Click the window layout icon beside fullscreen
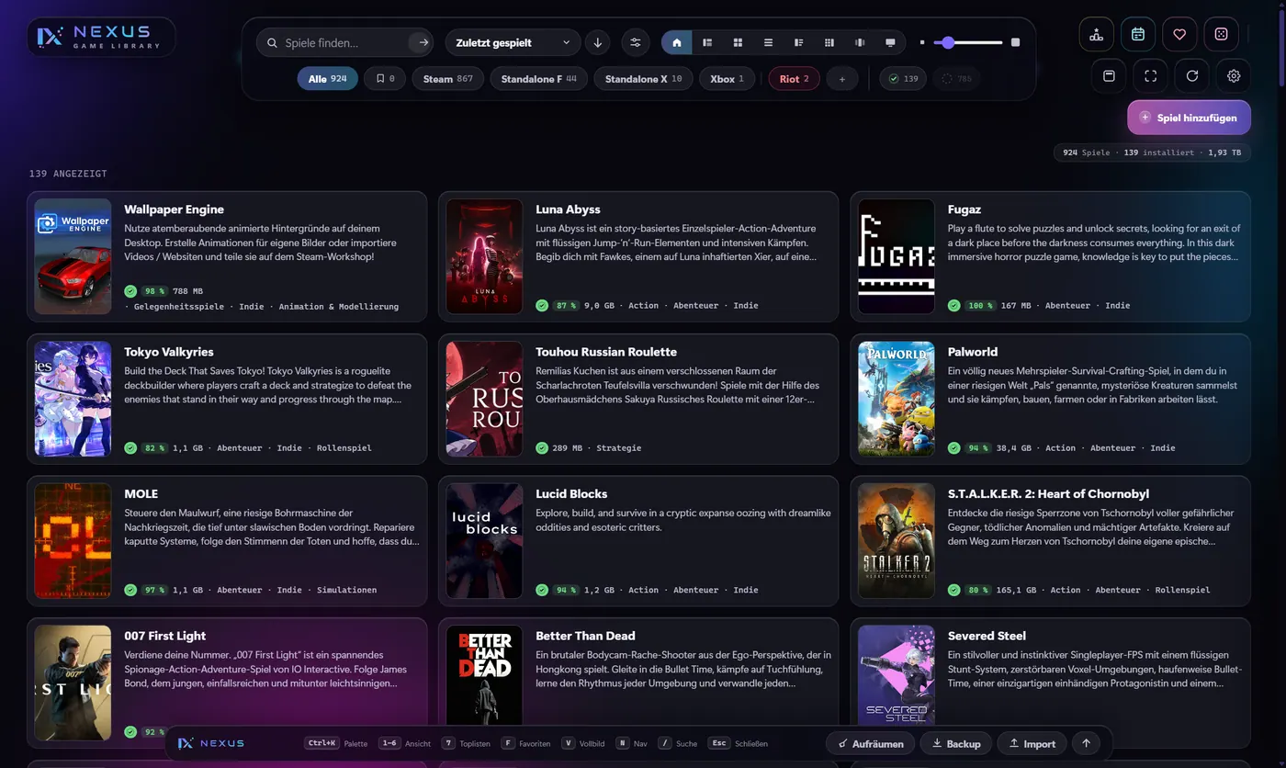 tap(1109, 75)
